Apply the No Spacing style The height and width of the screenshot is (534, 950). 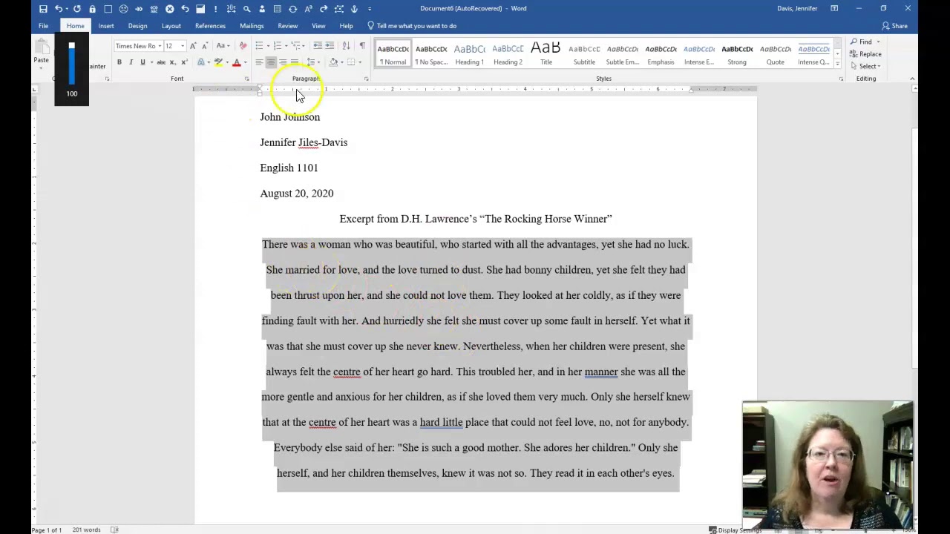tap(431, 54)
